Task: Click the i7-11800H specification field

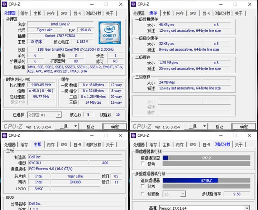Action: click(75, 49)
